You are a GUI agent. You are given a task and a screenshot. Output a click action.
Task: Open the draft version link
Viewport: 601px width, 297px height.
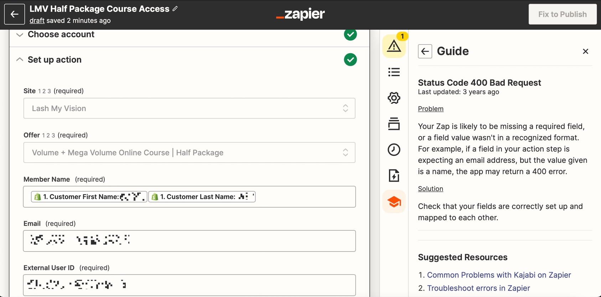37,21
